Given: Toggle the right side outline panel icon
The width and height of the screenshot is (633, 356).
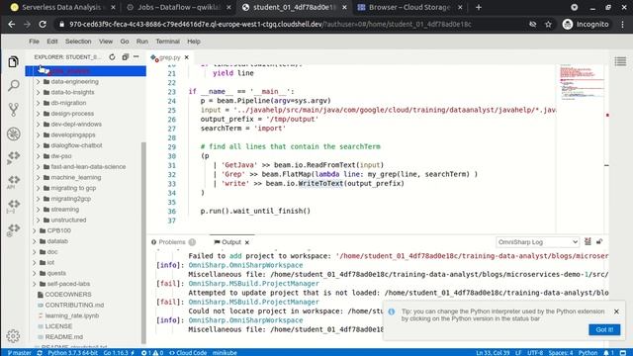Looking at the screenshot, I should (620, 61).
